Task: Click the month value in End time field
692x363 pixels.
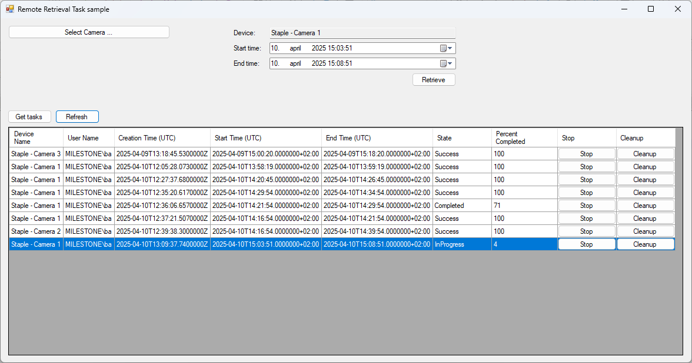Action: pyautogui.click(x=295, y=63)
